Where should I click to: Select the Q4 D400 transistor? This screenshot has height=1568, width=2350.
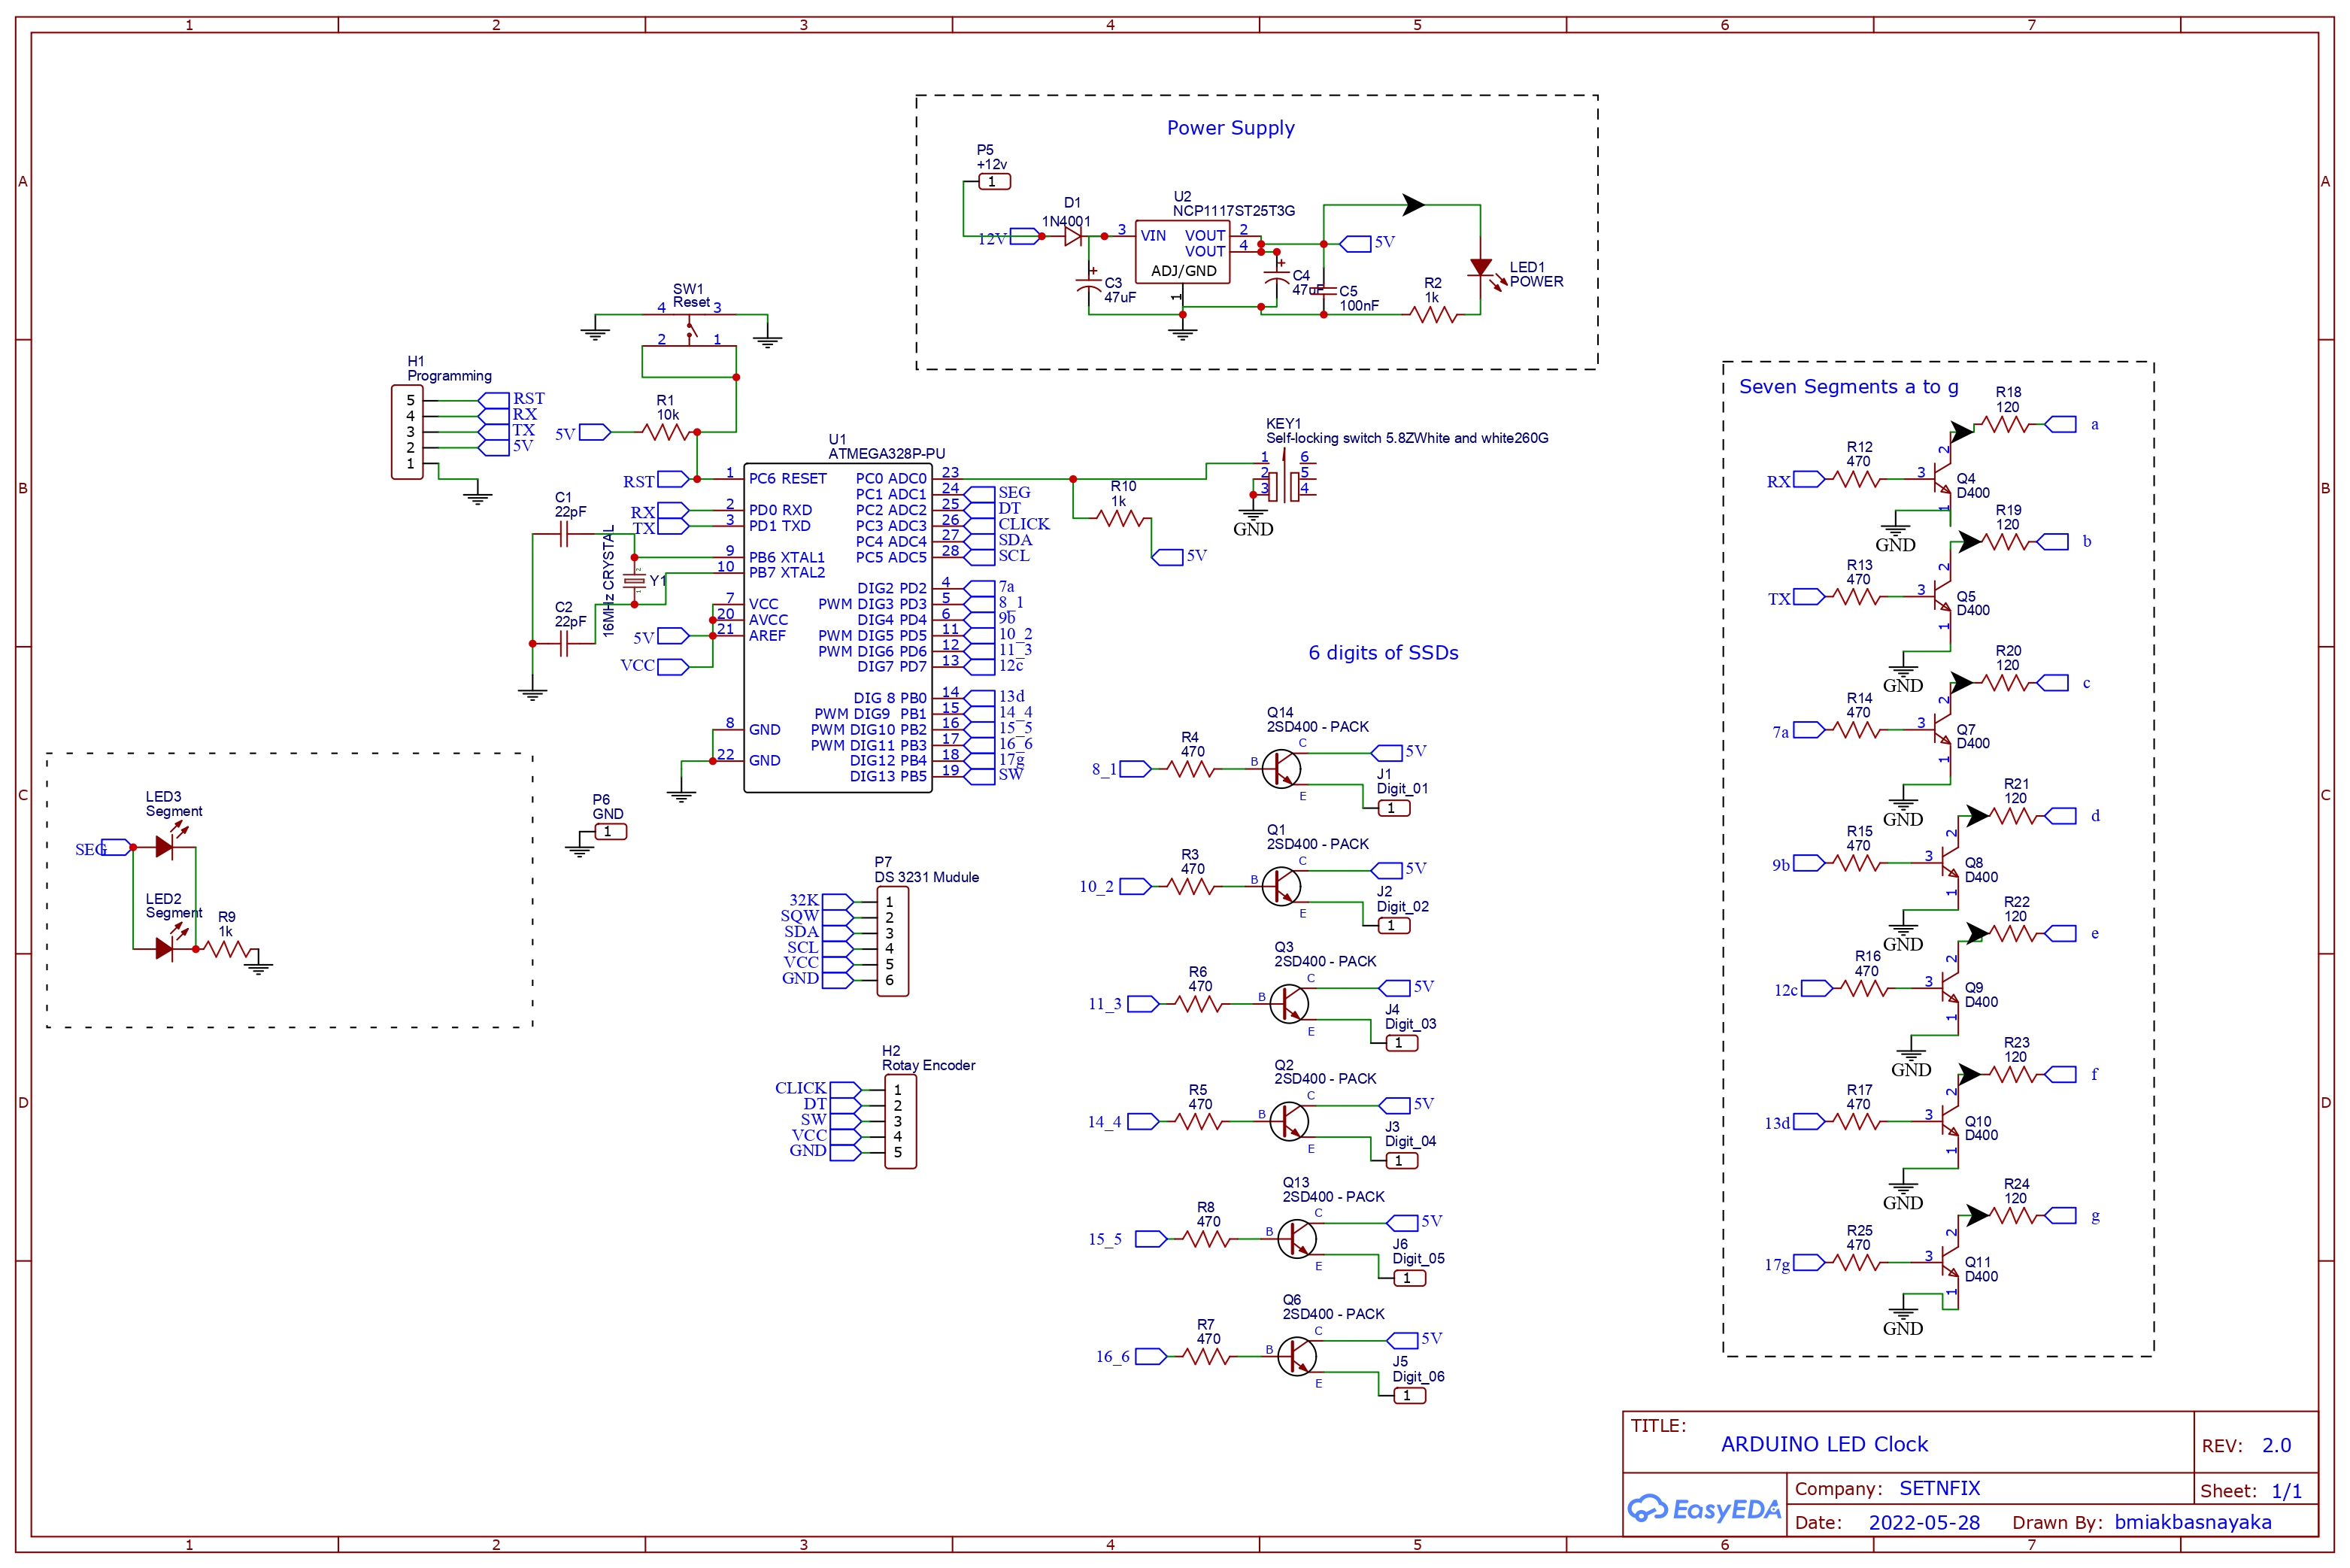1940,480
